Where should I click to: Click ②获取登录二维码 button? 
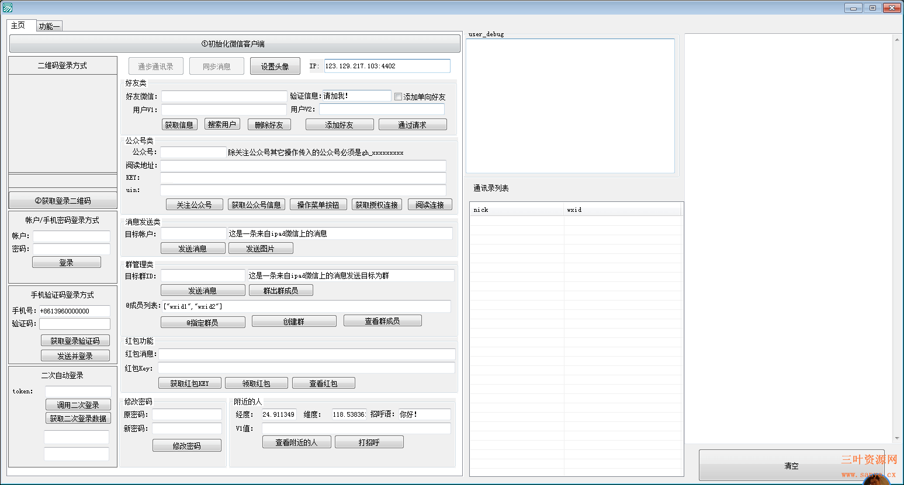tap(63, 200)
